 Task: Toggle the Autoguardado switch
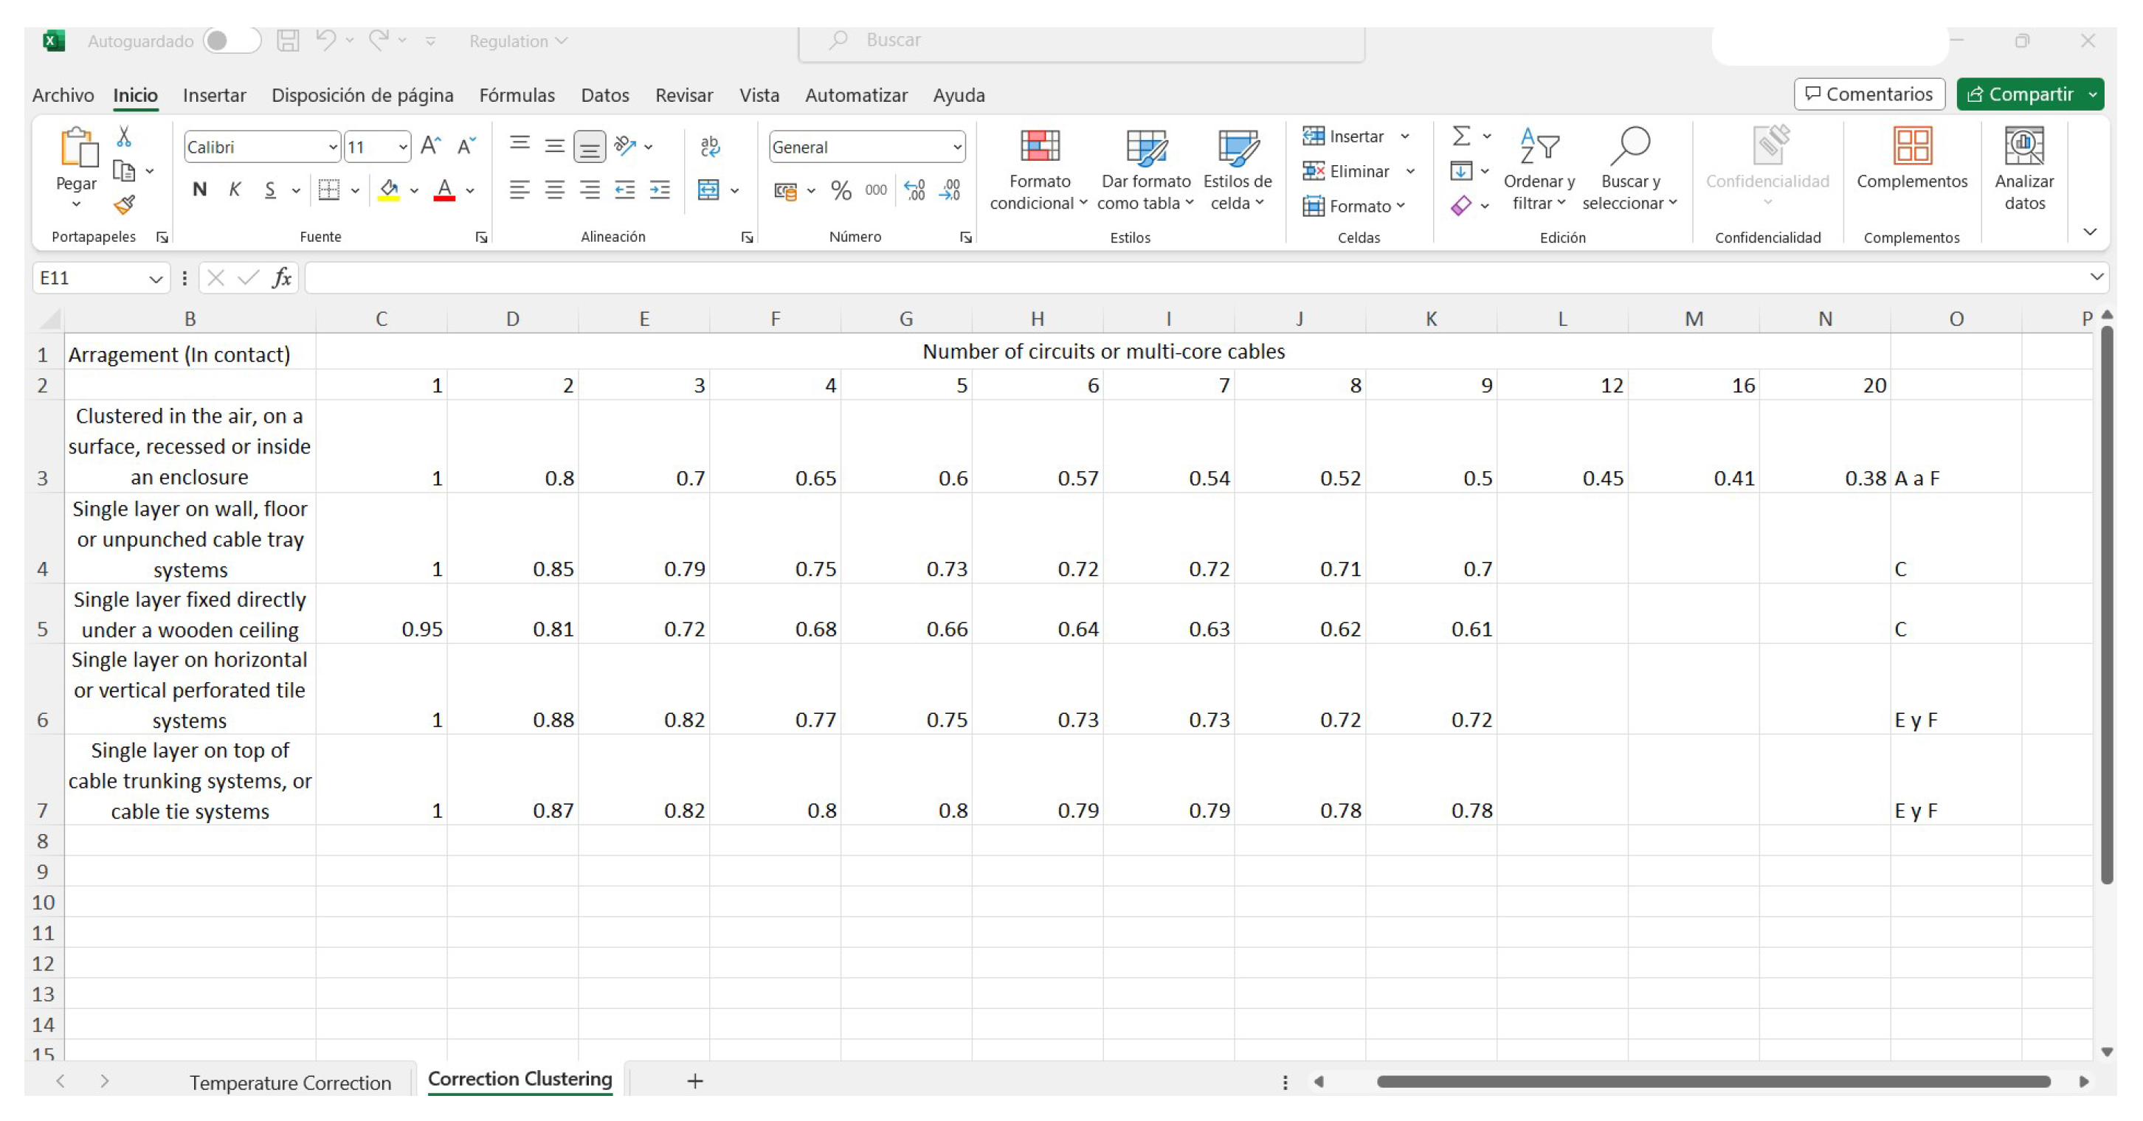[231, 41]
